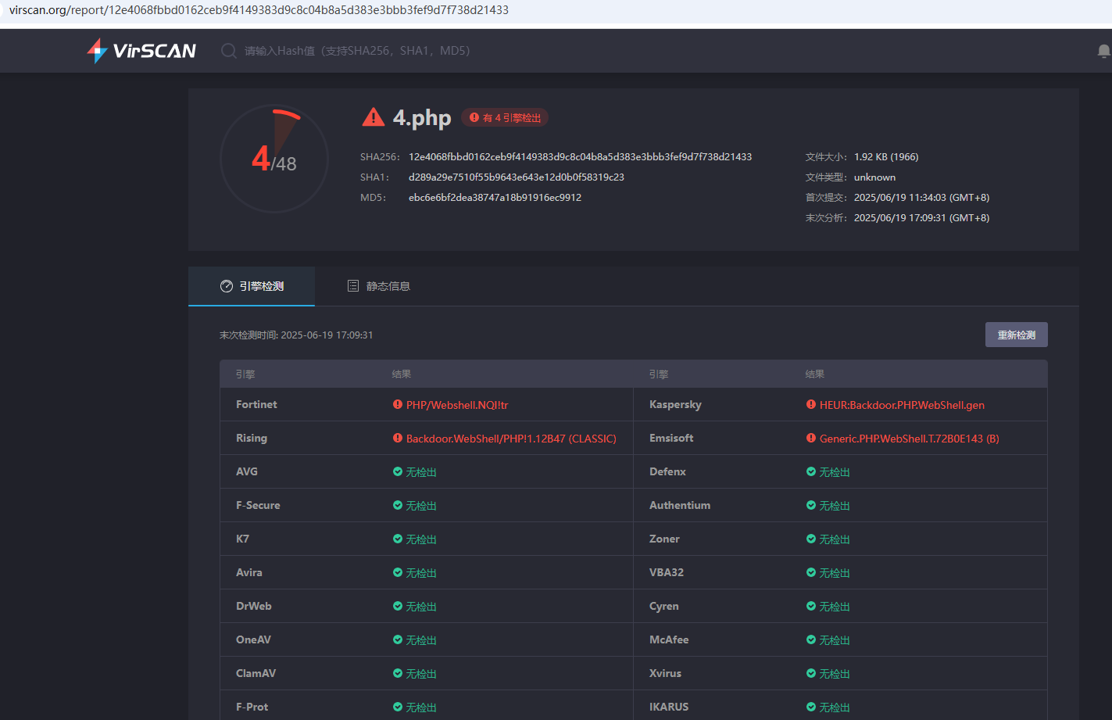Image resolution: width=1112 pixels, height=720 pixels.
Task: Open the 静态信息 tab
Action: [379, 286]
